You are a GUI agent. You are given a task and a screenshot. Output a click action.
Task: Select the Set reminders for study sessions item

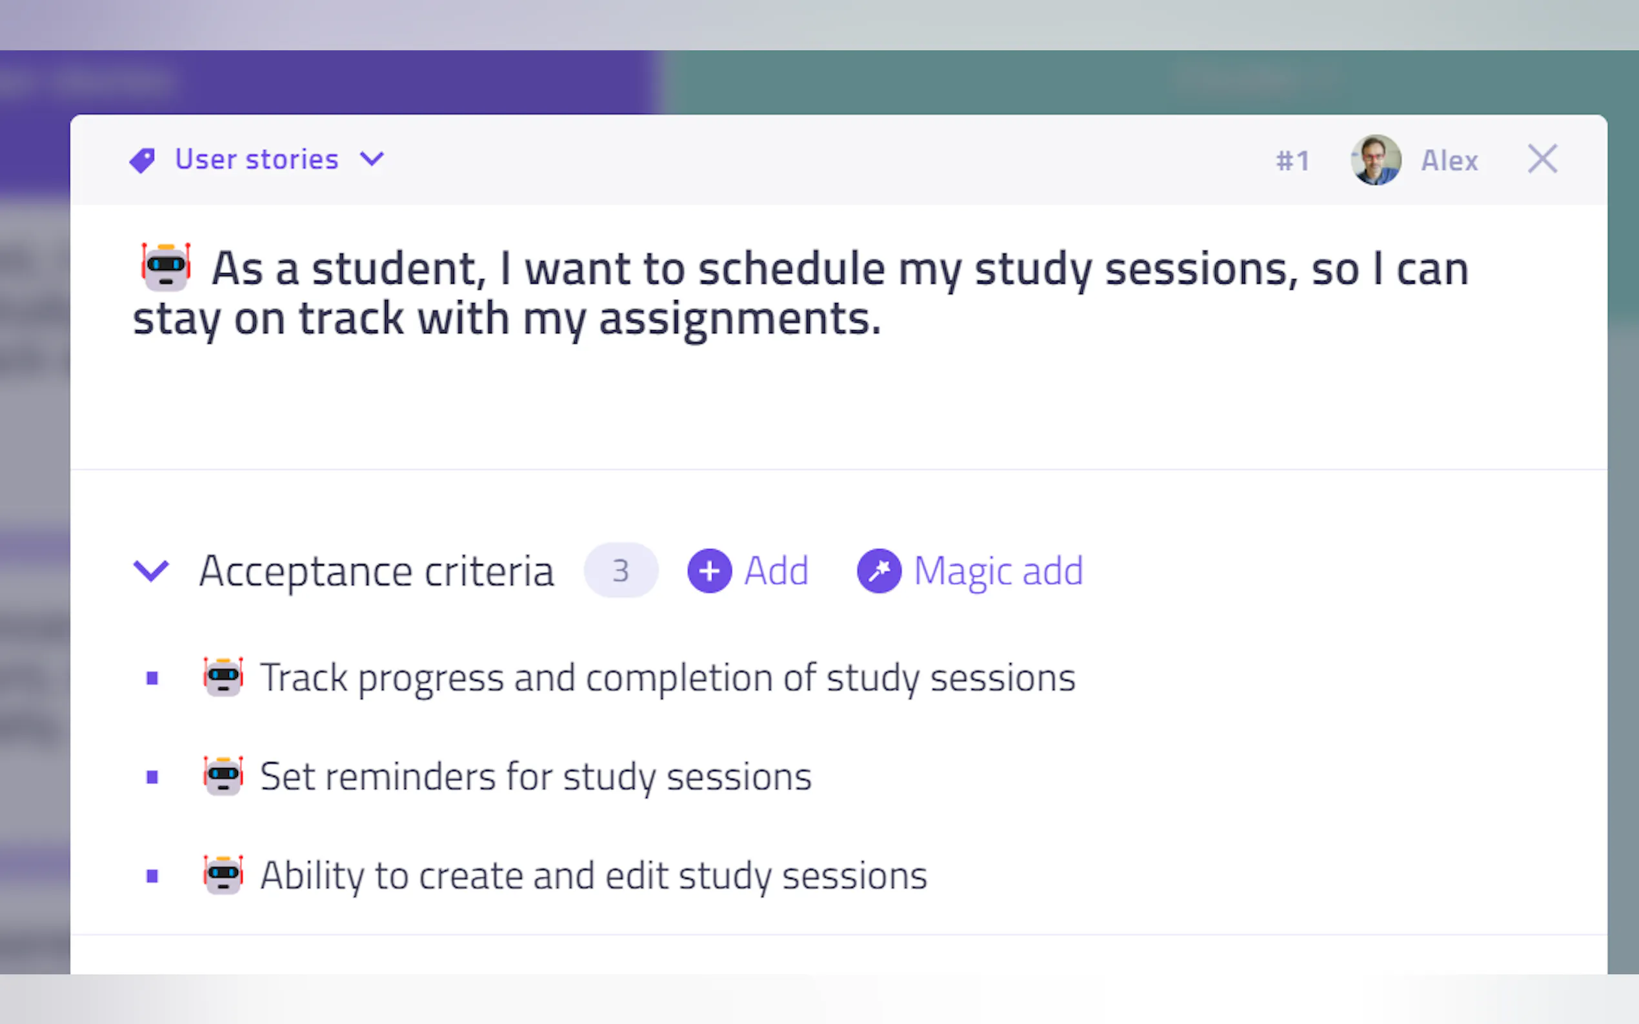(x=536, y=776)
